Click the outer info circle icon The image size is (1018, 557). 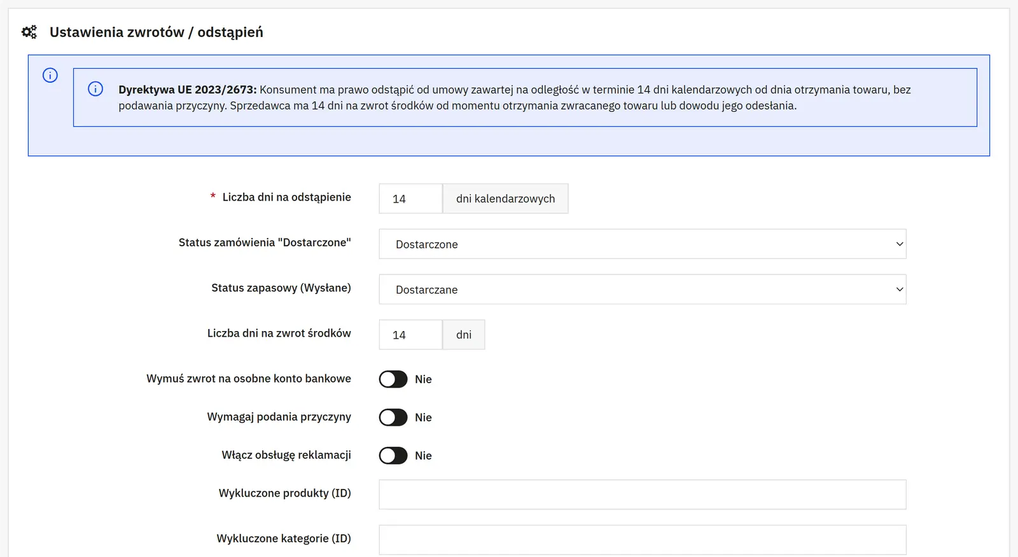[50, 75]
